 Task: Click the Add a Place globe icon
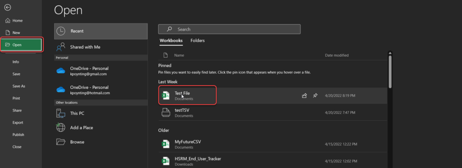pyautogui.click(x=61, y=127)
